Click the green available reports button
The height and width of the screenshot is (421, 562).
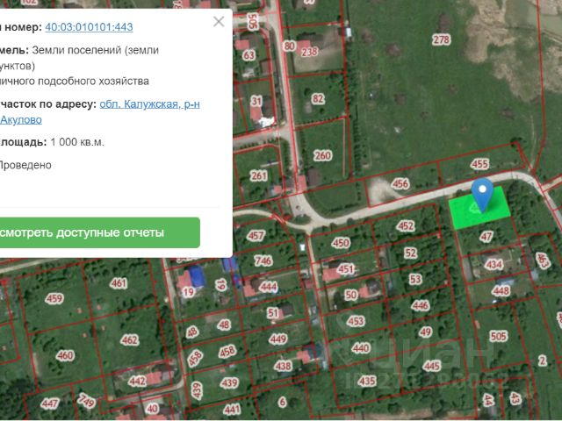tap(95, 233)
